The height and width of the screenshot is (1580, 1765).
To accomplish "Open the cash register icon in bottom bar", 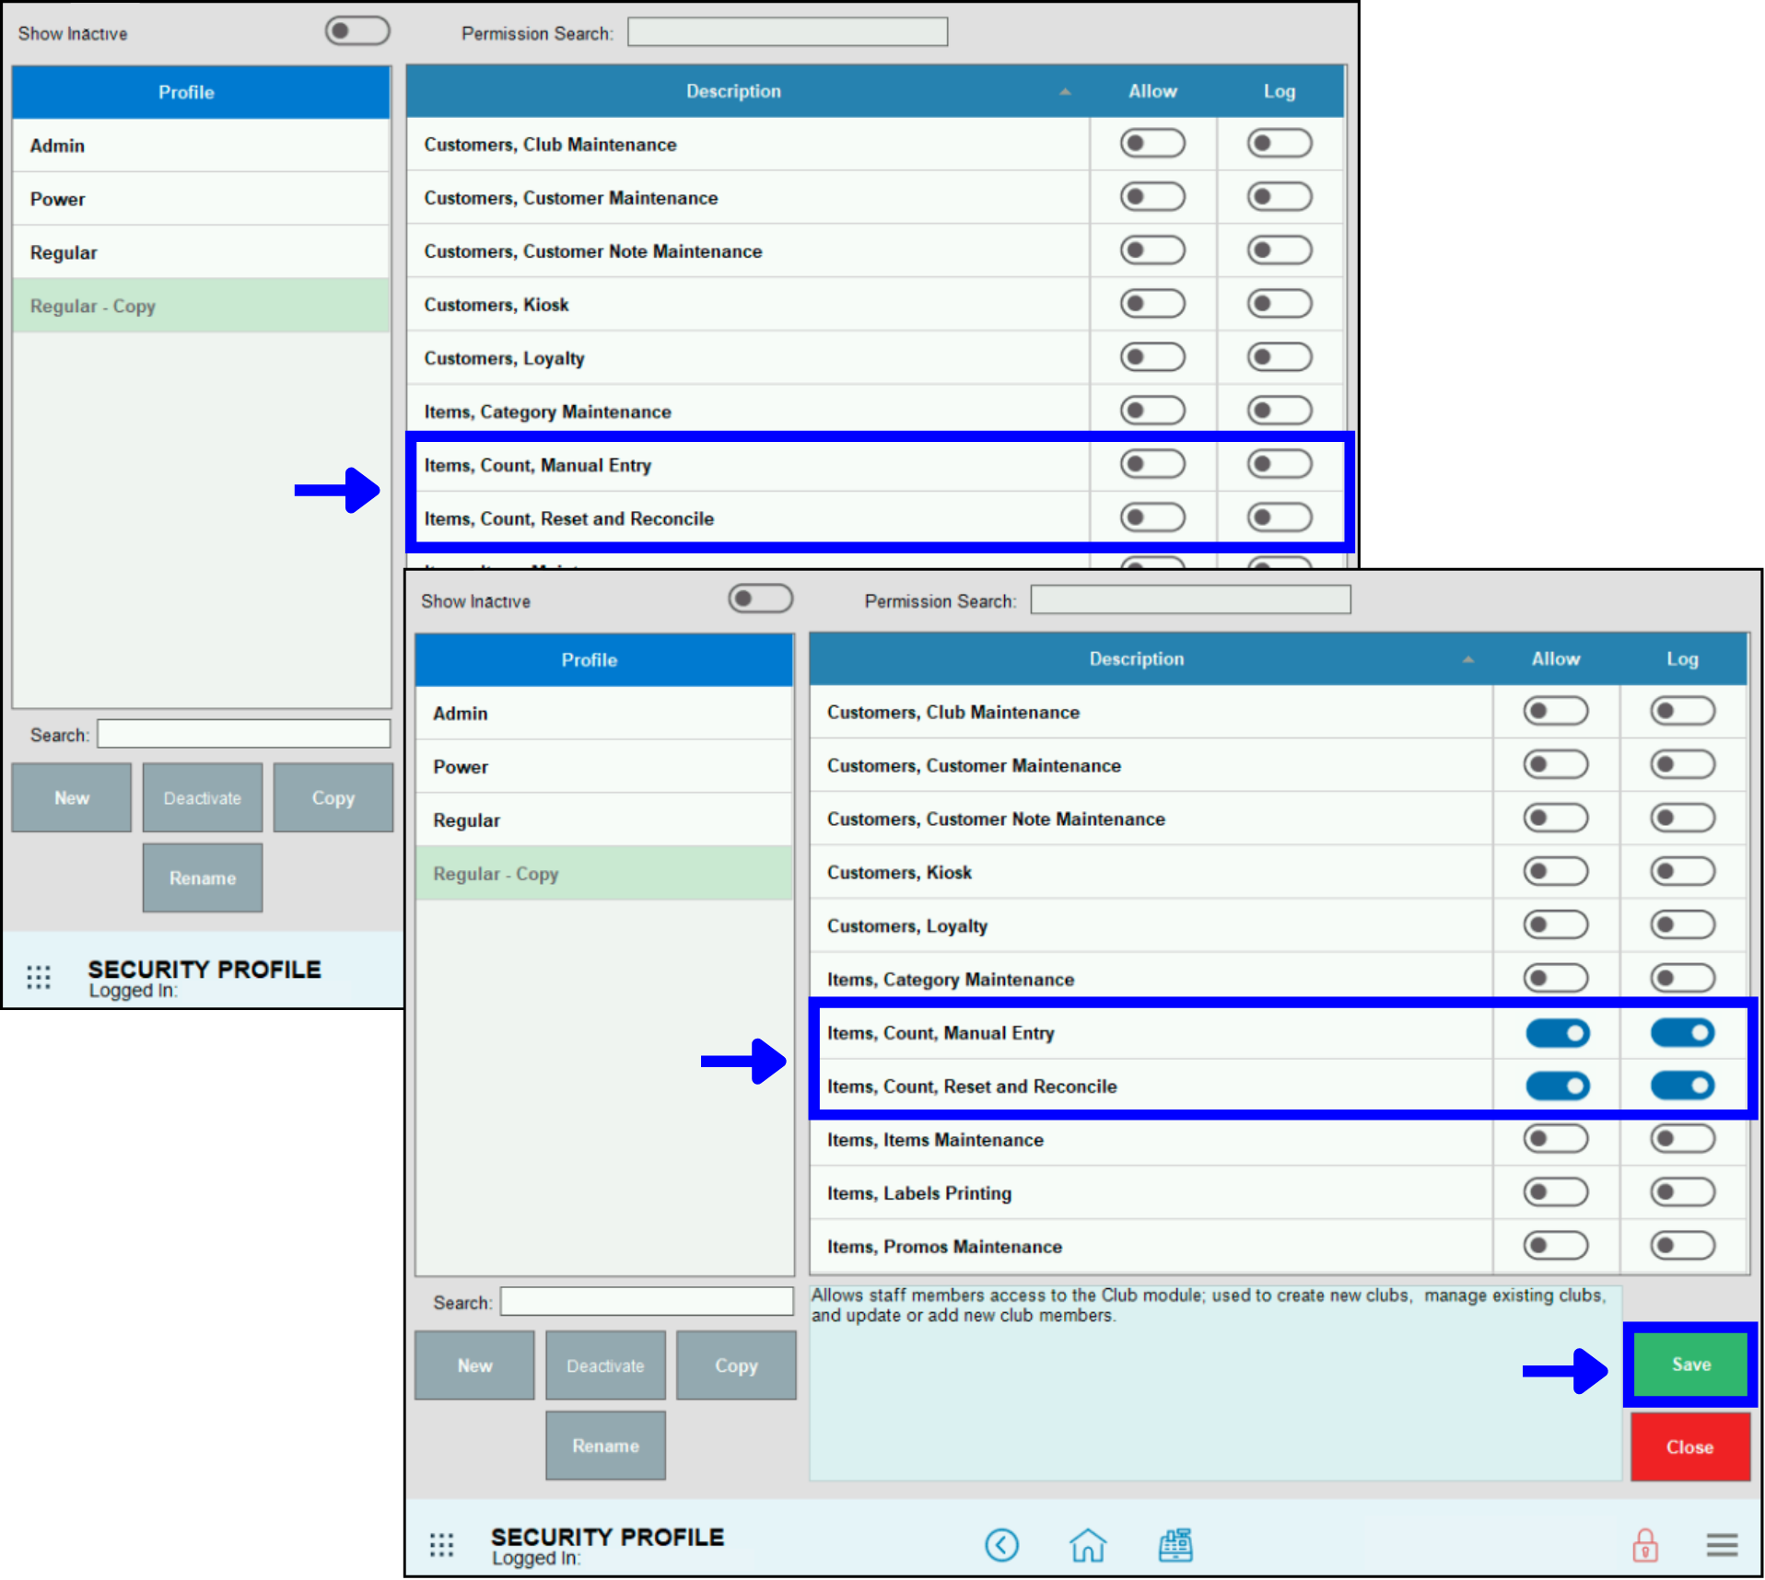I will click(1175, 1545).
